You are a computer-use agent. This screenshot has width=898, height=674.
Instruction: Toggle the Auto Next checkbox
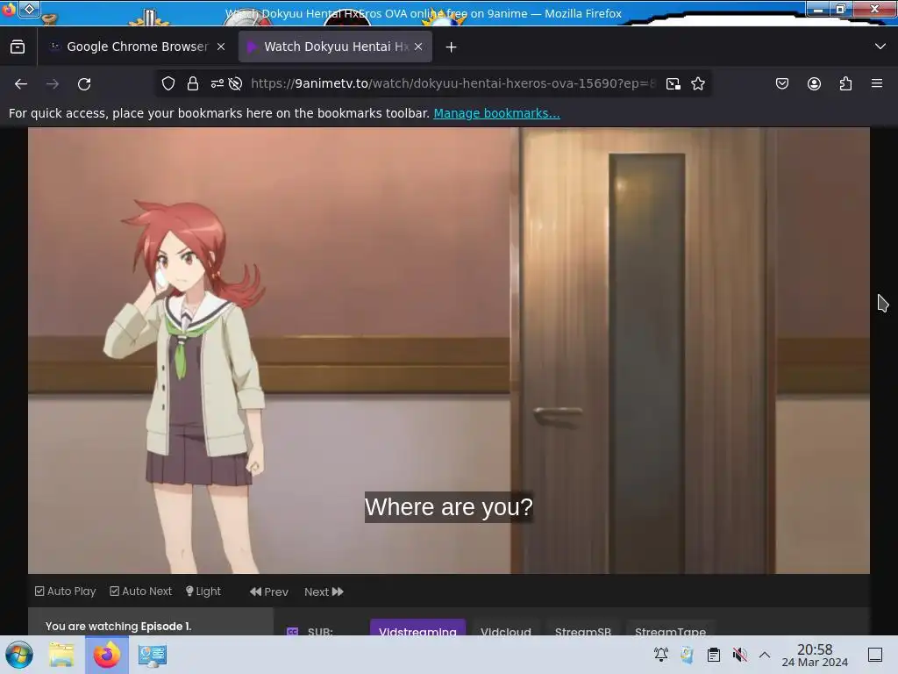[x=140, y=591]
